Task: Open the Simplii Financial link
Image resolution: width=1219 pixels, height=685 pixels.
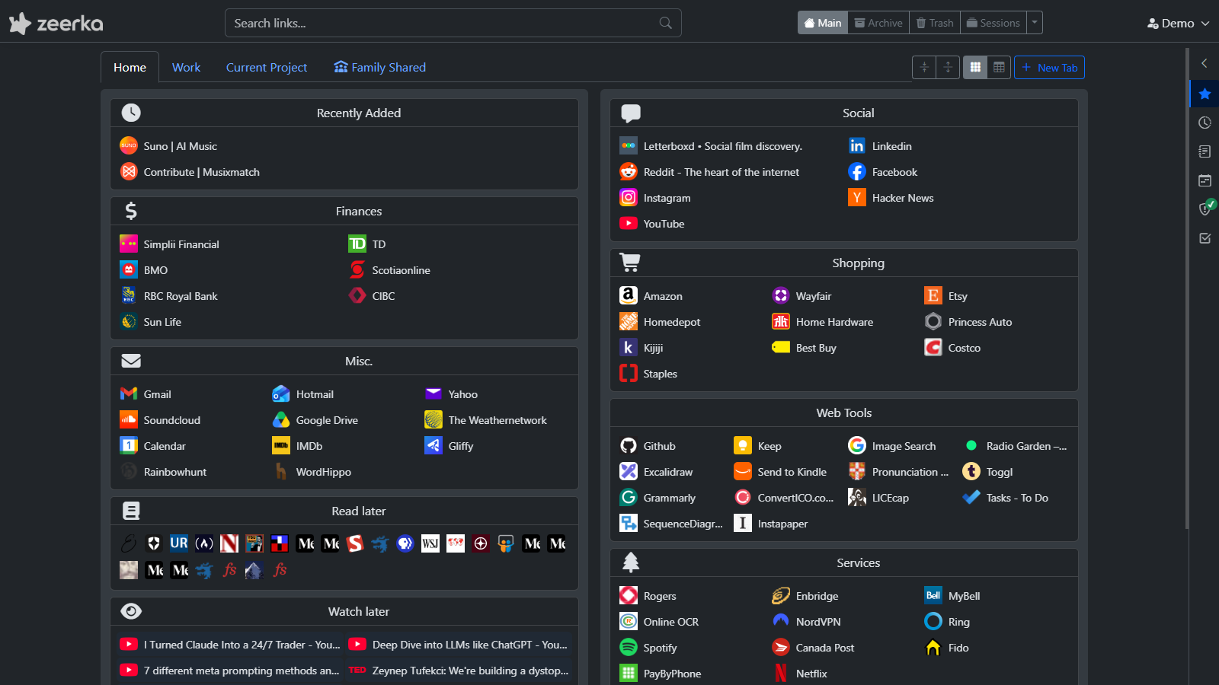Action: (181, 244)
